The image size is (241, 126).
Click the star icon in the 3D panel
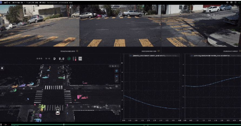(2, 68)
